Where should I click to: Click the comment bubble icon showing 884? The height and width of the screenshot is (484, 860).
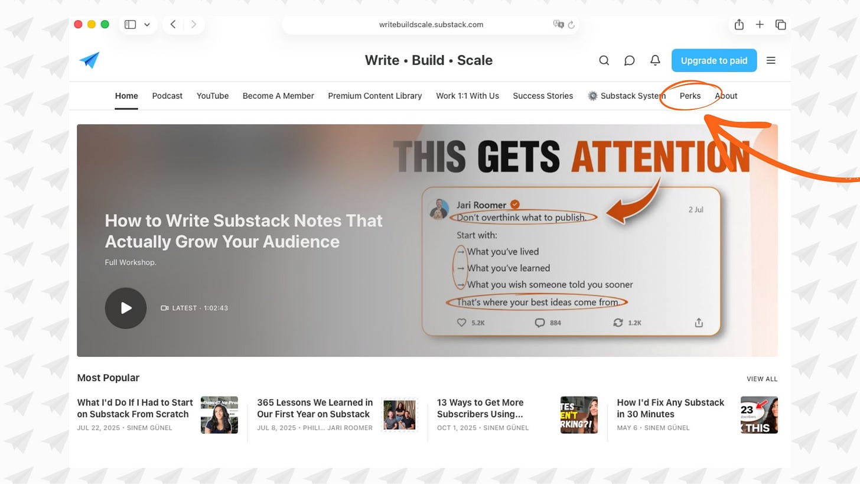click(x=539, y=323)
